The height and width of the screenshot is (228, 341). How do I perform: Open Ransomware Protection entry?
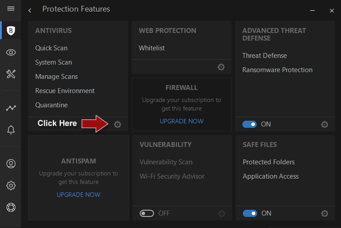277,70
